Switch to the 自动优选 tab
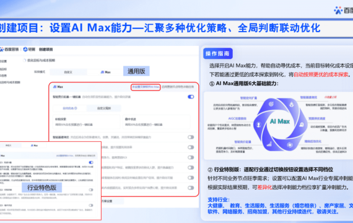Viewport: 353px width, 223px height. pyautogui.click(x=70, y=108)
